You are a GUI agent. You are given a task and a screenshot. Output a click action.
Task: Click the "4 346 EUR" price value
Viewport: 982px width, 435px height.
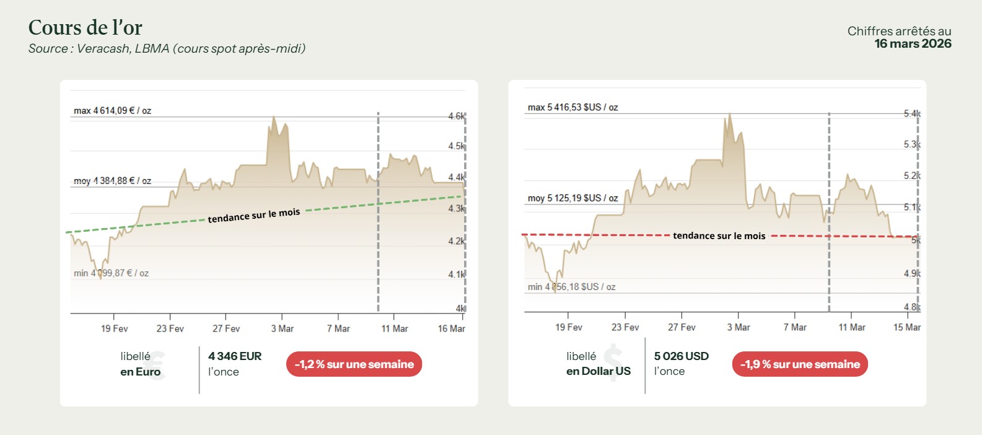click(x=235, y=356)
